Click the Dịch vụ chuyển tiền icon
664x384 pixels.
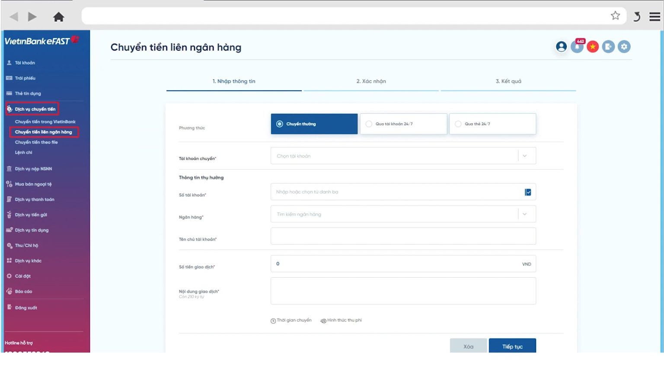10,109
